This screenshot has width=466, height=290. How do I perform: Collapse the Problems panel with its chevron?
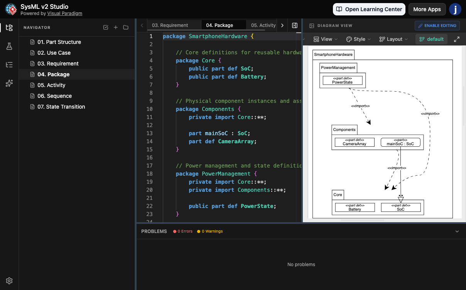(x=457, y=231)
